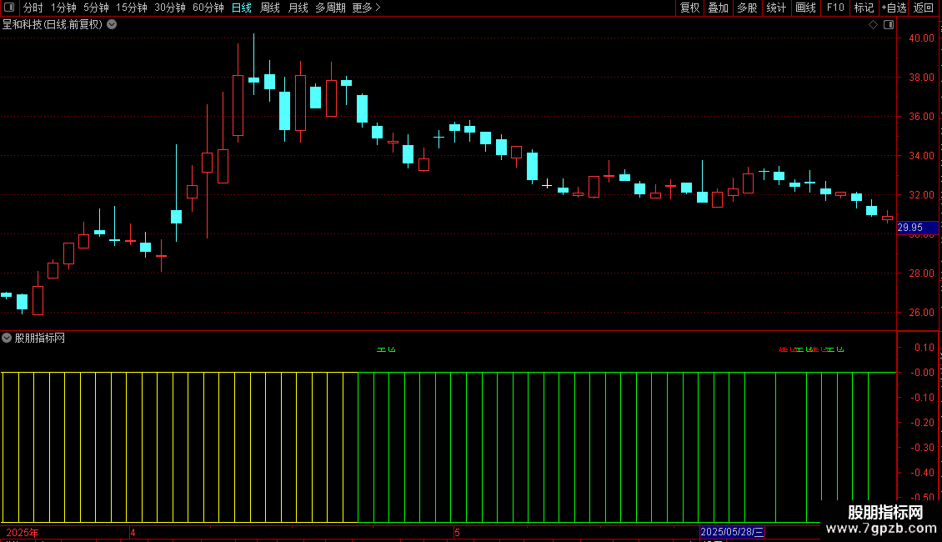Click the 26.00 price axis label

point(921,313)
